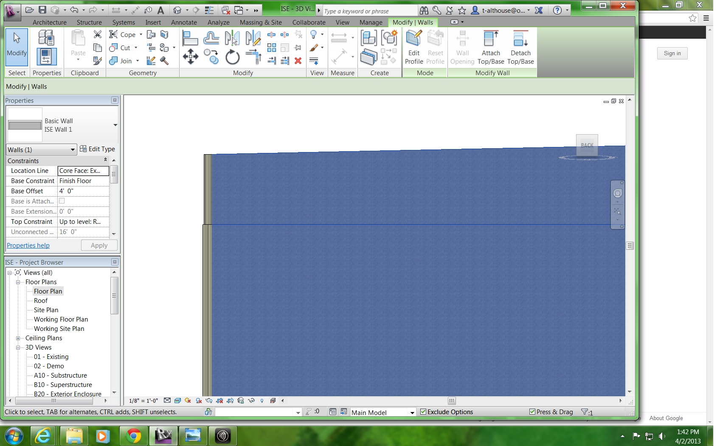The height and width of the screenshot is (446, 720).
Task: Open Internet Explorer from the taskbar
Action: click(x=43, y=436)
